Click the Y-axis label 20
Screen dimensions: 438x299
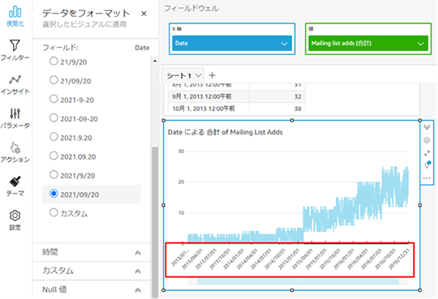(182, 182)
